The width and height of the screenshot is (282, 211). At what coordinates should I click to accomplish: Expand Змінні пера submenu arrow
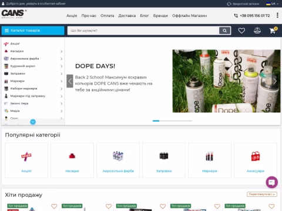(x=61, y=104)
